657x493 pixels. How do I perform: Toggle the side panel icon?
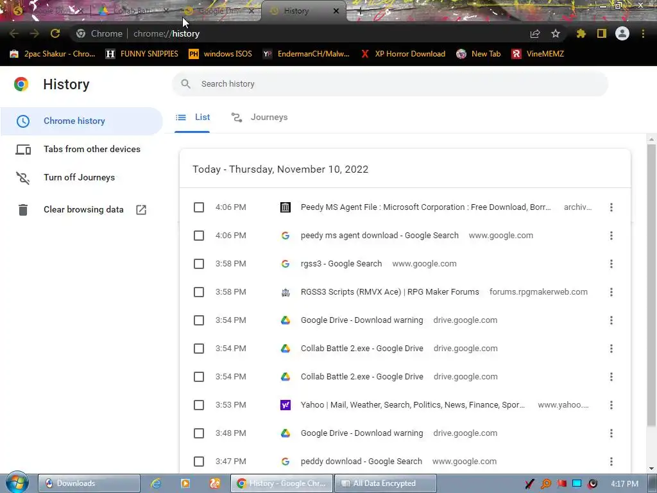[x=602, y=33]
